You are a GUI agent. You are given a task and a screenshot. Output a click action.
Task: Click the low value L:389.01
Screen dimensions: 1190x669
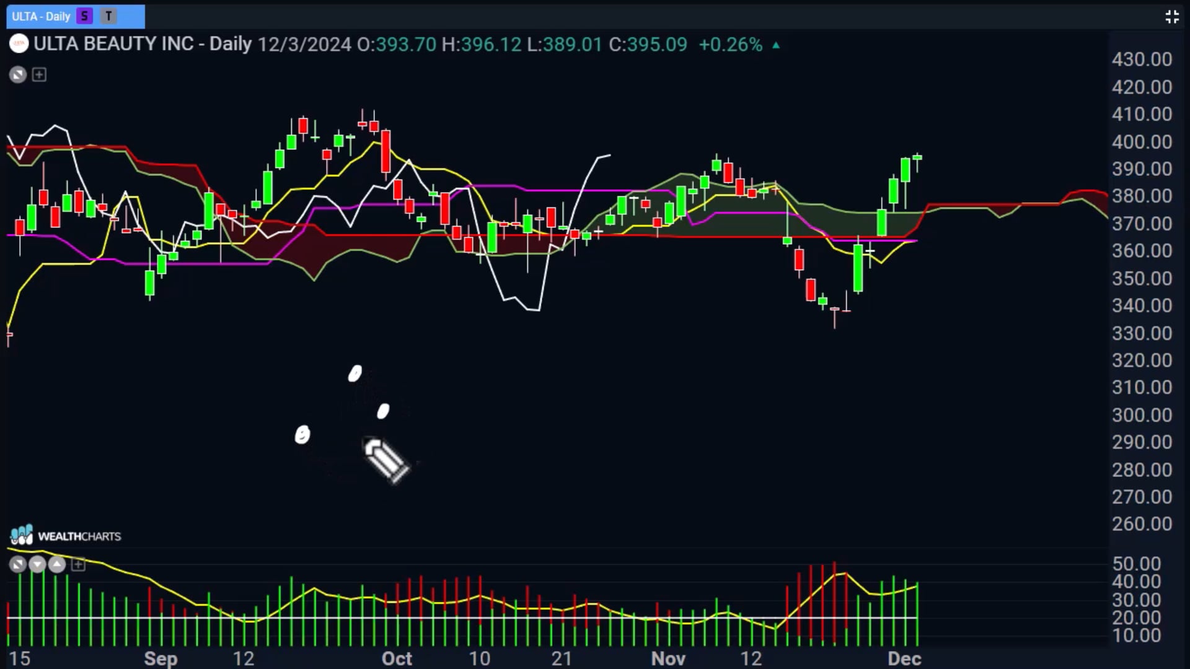pyautogui.click(x=565, y=45)
